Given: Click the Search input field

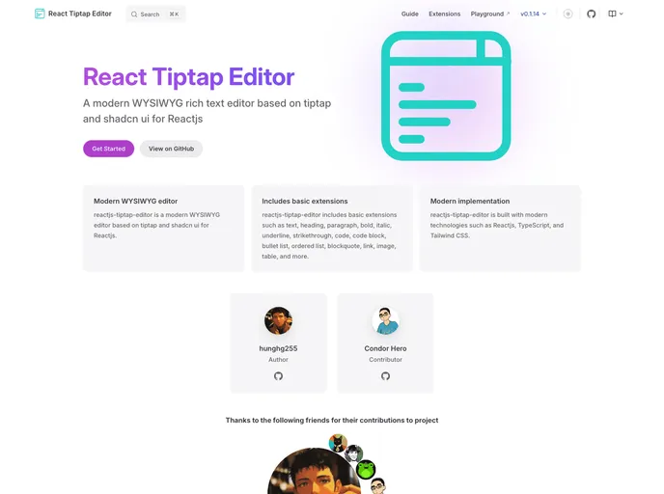Looking at the screenshot, I should (x=155, y=14).
